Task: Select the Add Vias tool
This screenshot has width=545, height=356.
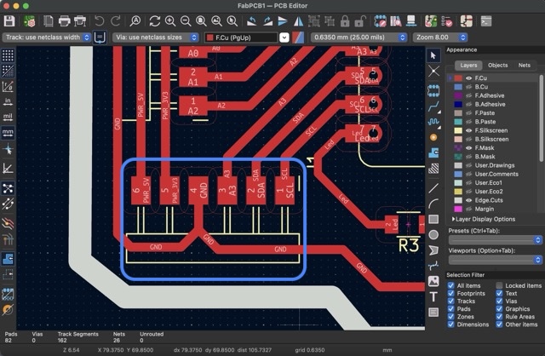Action: point(433,137)
